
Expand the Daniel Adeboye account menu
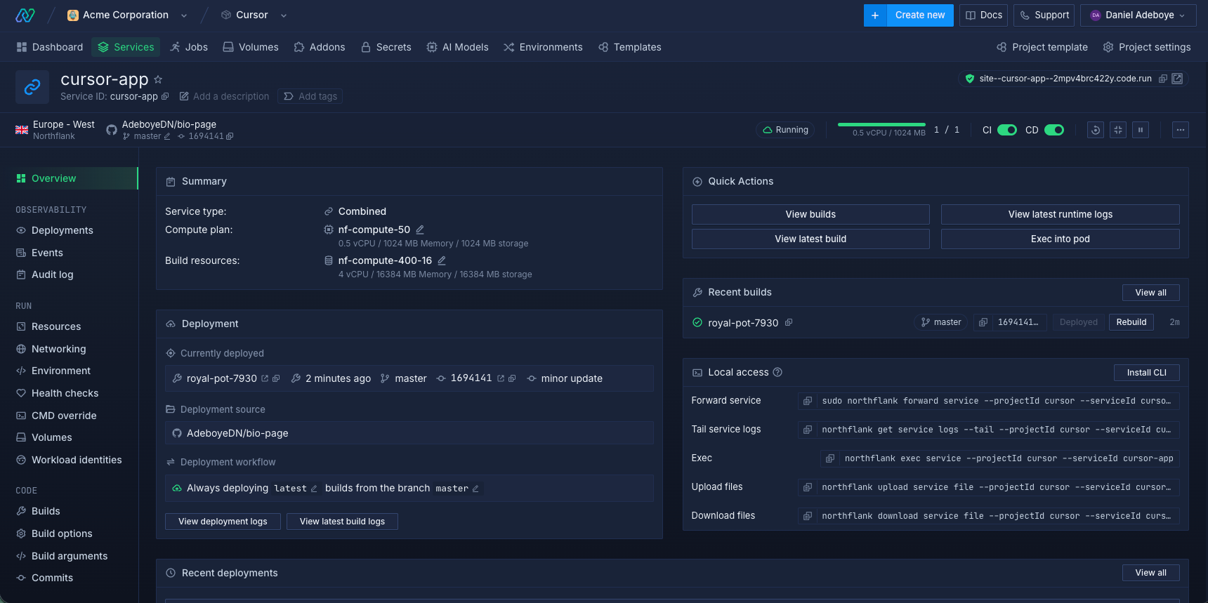coord(1138,15)
